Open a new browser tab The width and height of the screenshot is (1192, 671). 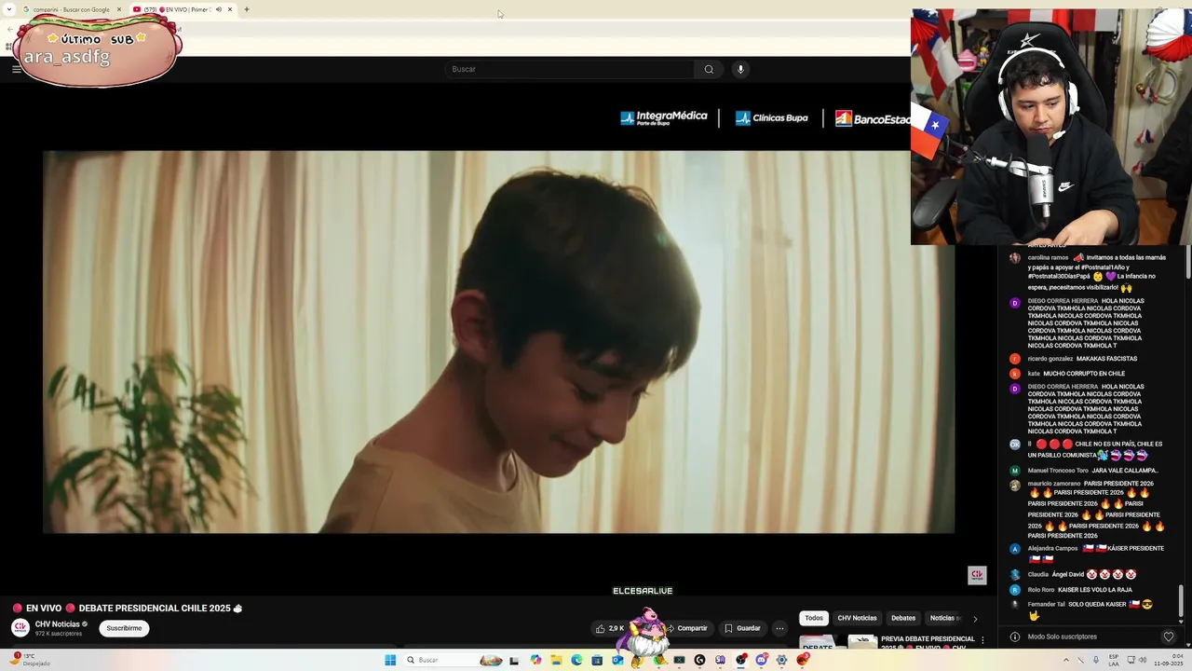pyautogui.click(x=247, y=9)
